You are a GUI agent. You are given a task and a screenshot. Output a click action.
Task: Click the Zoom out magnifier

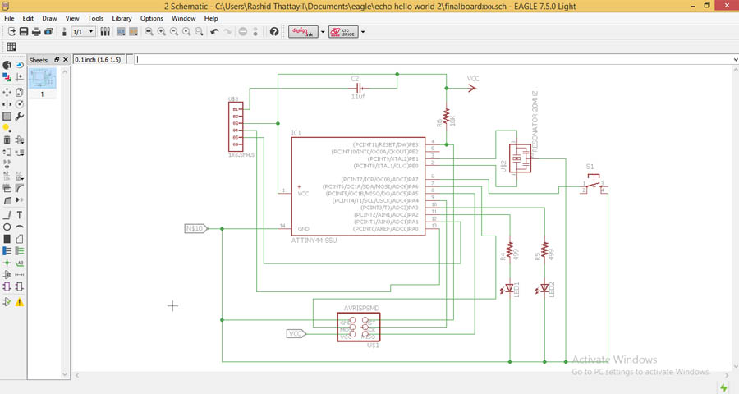[174, 31]
